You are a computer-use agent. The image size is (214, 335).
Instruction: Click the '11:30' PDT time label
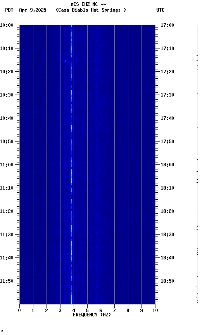pos(7,235)
